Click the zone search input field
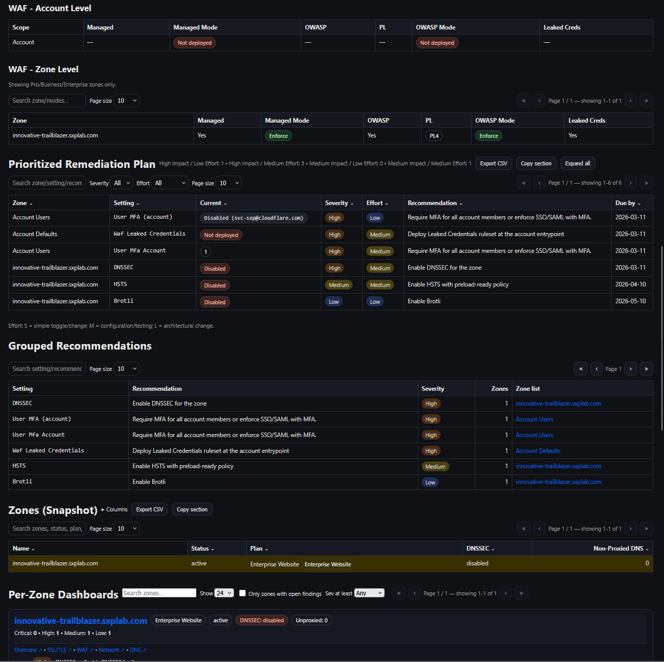Screen dimensions: 664x662 point(46,100)
